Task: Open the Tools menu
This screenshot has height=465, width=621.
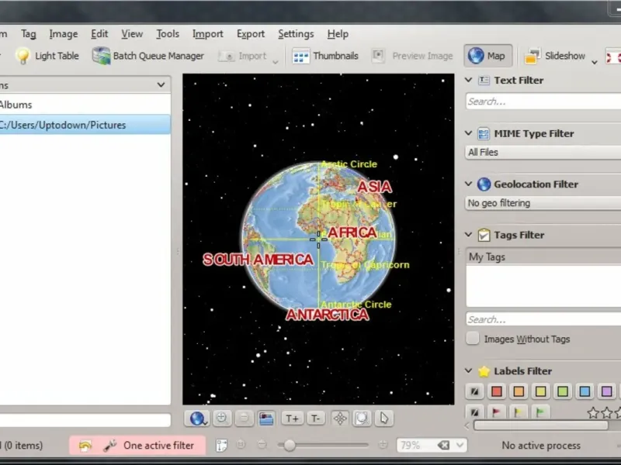Action: 167,34
